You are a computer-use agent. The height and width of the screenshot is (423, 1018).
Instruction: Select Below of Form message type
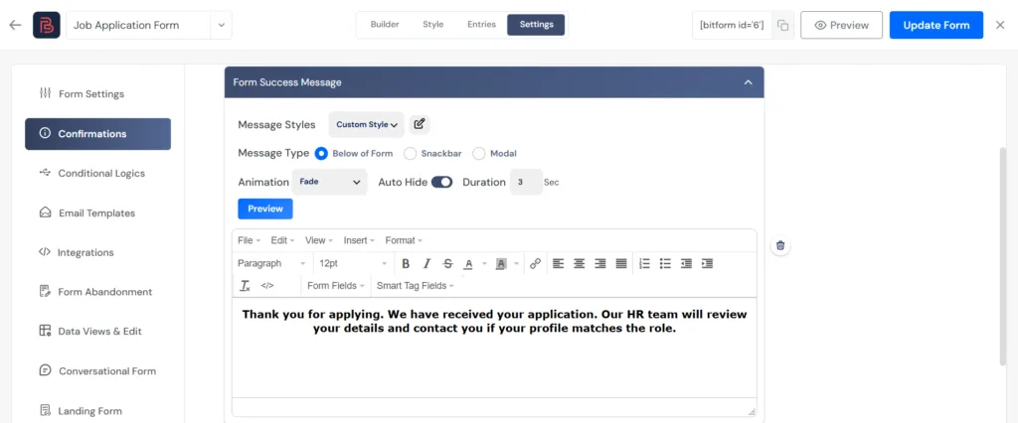pos(321,154)
